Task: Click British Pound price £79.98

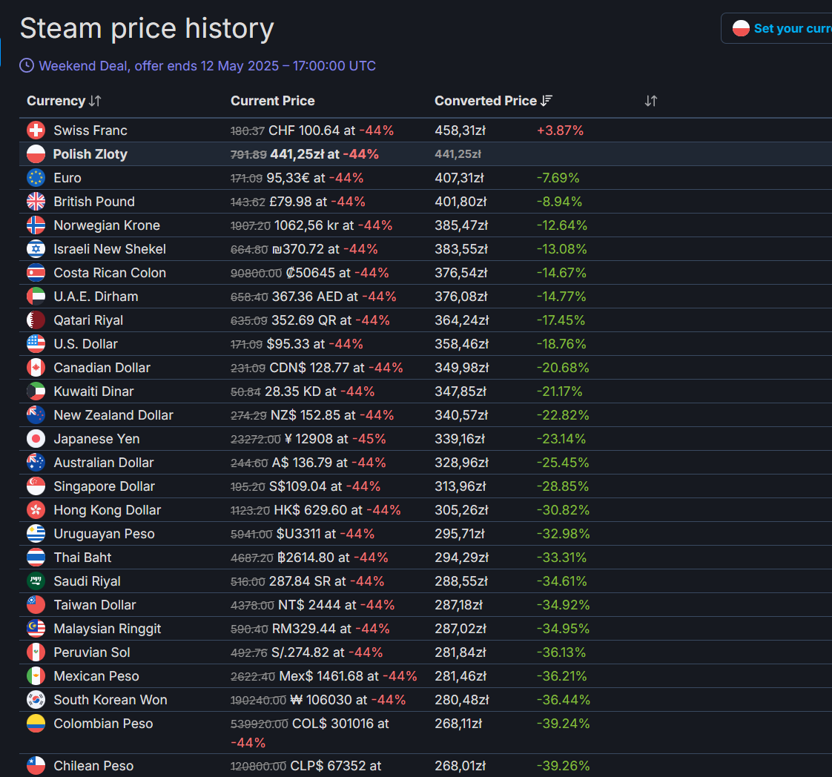Action: coord(290,202)
